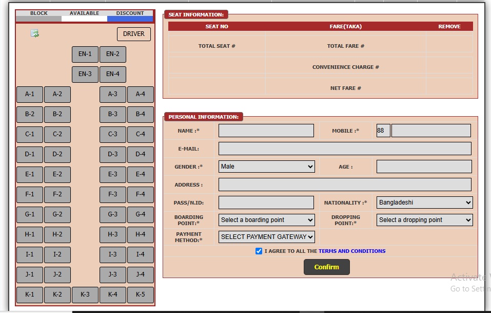Click the refresh seat layout icon
This screenshot has height=313, width=491.
pos(35,33)
